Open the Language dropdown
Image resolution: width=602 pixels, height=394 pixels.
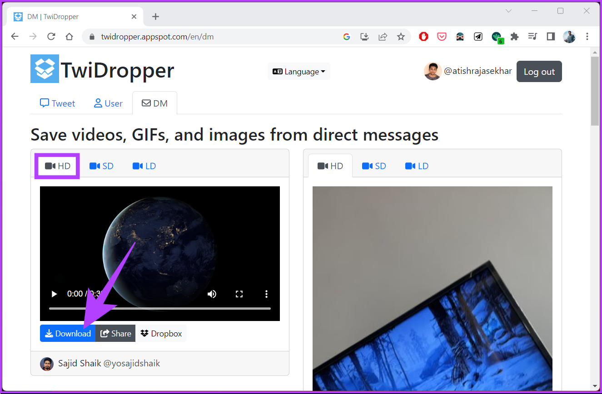coord(299,71)
